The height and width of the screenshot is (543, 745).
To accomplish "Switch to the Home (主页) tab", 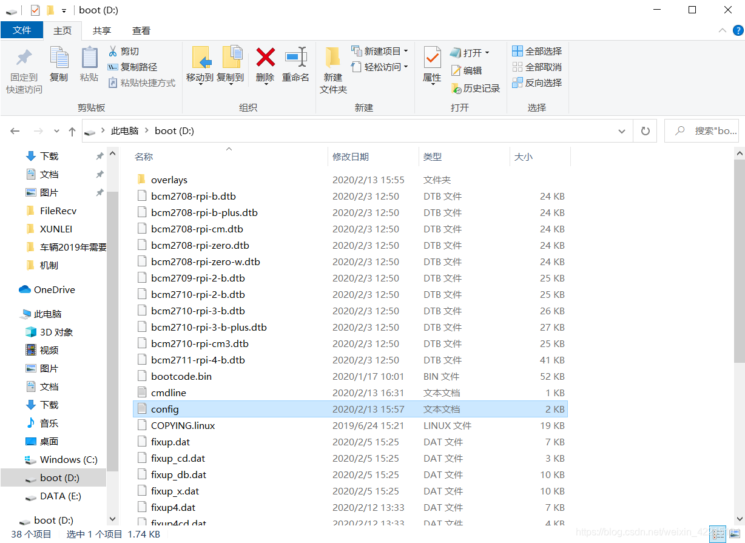I will tap(62, 30).
